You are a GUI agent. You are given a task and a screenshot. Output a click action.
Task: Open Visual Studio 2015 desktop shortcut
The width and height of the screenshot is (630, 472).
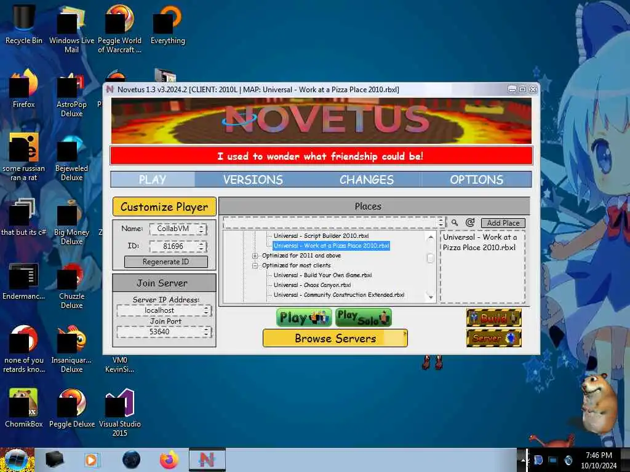[119, 413]
